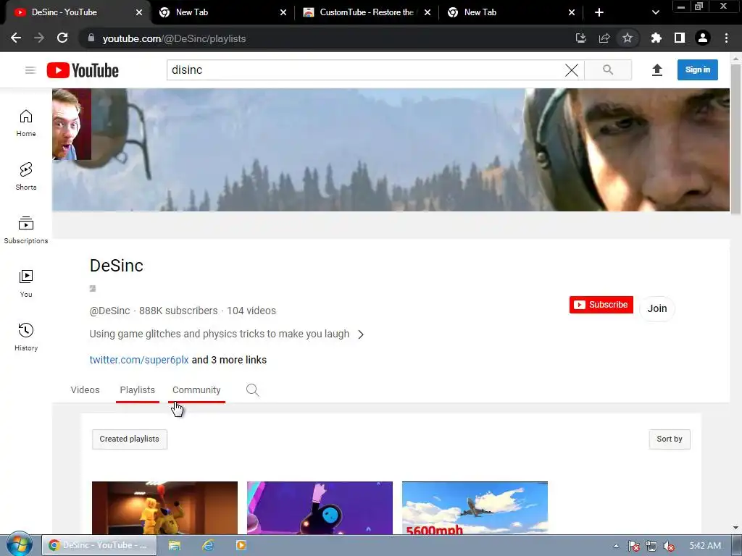
Task: Open Home in the sidebar
Action: click(x=26, y=123)
